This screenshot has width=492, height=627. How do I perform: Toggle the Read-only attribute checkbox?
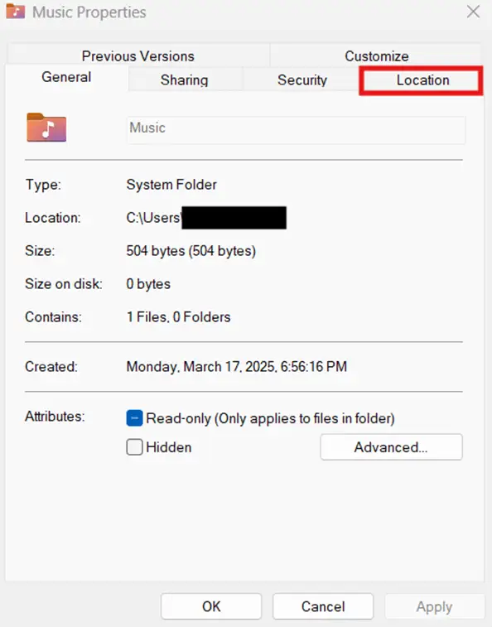(134, 418)
